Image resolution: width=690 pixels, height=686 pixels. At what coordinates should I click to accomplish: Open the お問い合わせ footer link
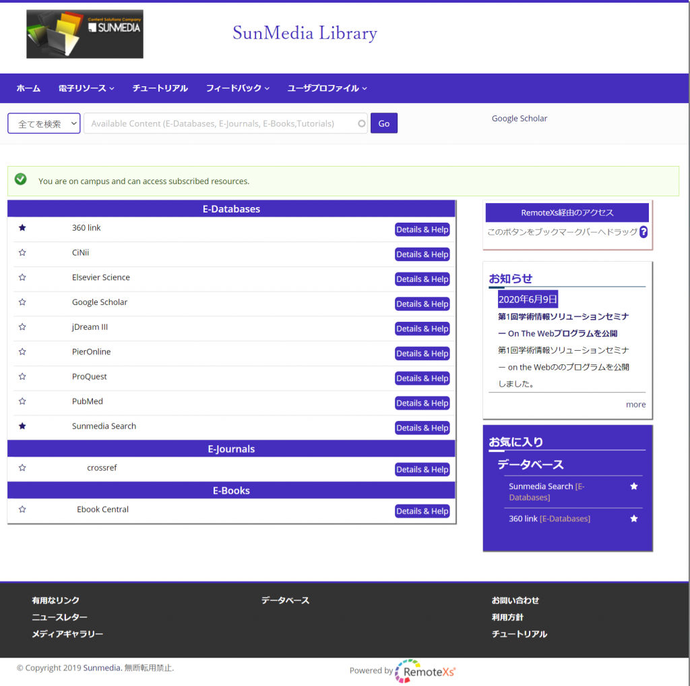pyautogui.click(x=515, y=600)
